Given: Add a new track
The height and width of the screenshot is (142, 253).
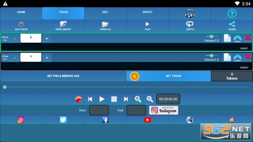Looking at the screenshot, I should (21, 26).
